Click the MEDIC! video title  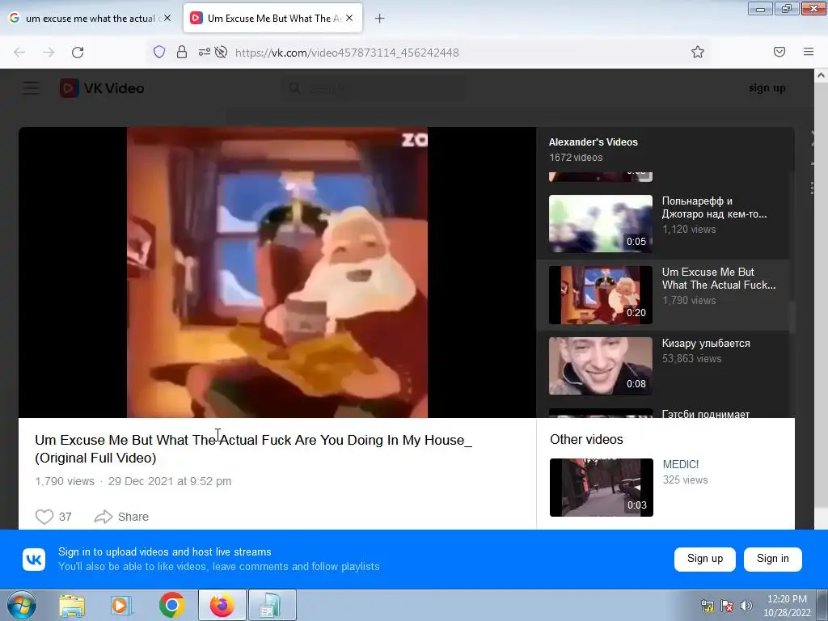tap(681, 464)
